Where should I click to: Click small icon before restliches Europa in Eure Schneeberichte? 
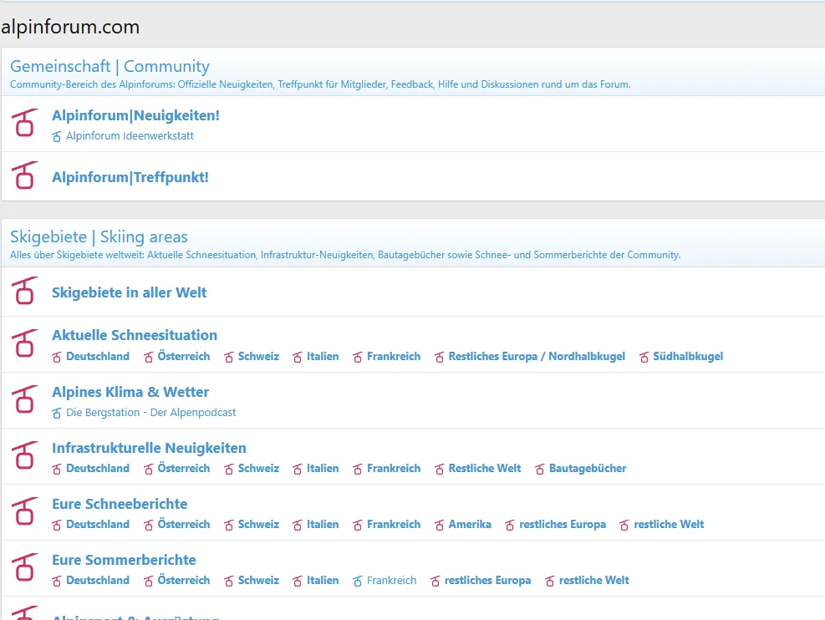(510, 526)
